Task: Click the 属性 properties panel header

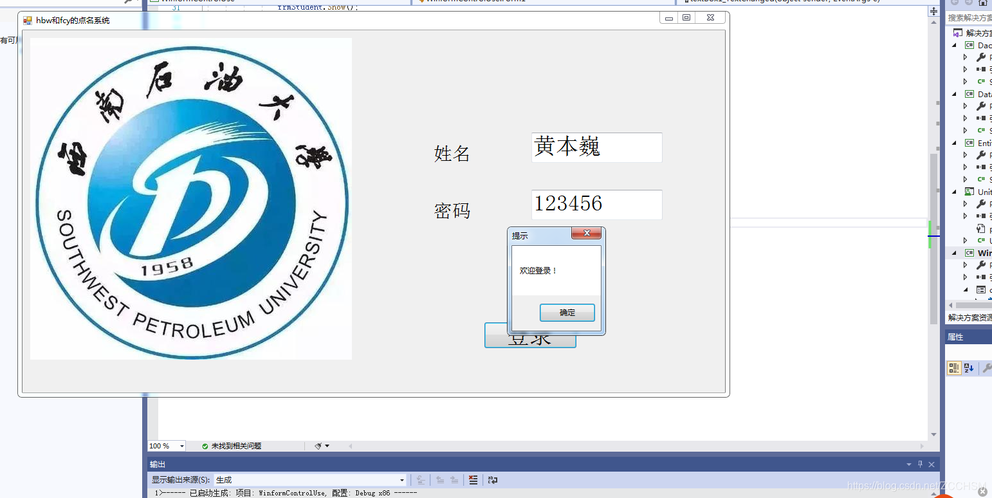Action: [x=968, y=337]
